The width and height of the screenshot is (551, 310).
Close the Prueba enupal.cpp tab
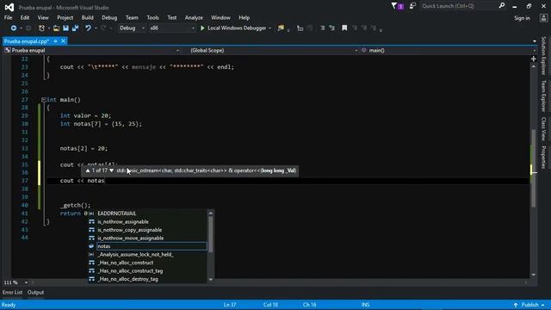click(x=63, y=41)
